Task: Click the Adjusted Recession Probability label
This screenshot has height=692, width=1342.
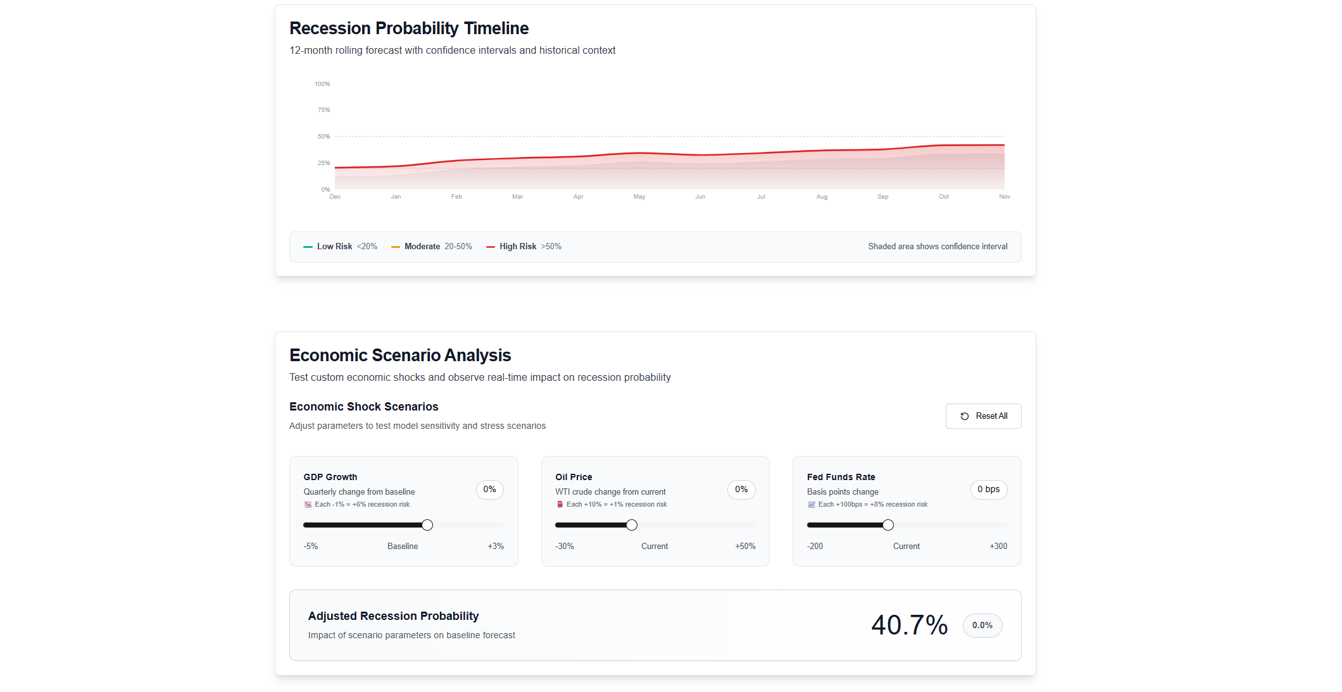Action: (x=393, y=615)
